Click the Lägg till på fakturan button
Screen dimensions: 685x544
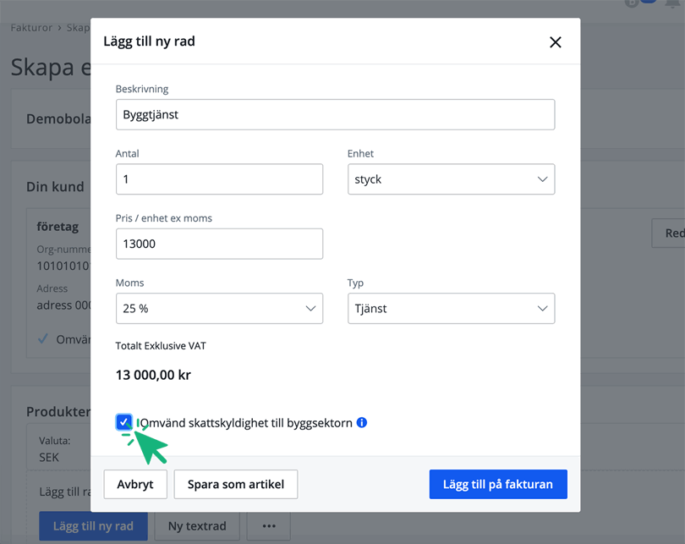pos(498,484)
